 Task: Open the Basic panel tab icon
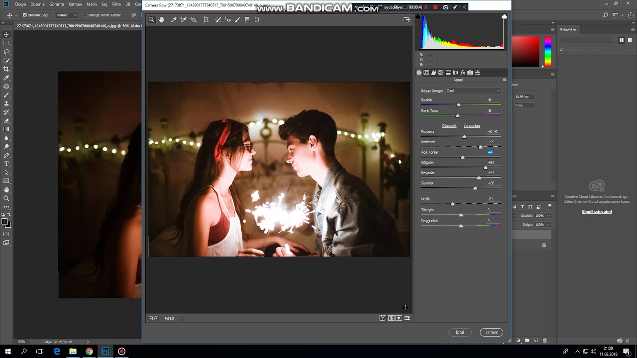419,73
